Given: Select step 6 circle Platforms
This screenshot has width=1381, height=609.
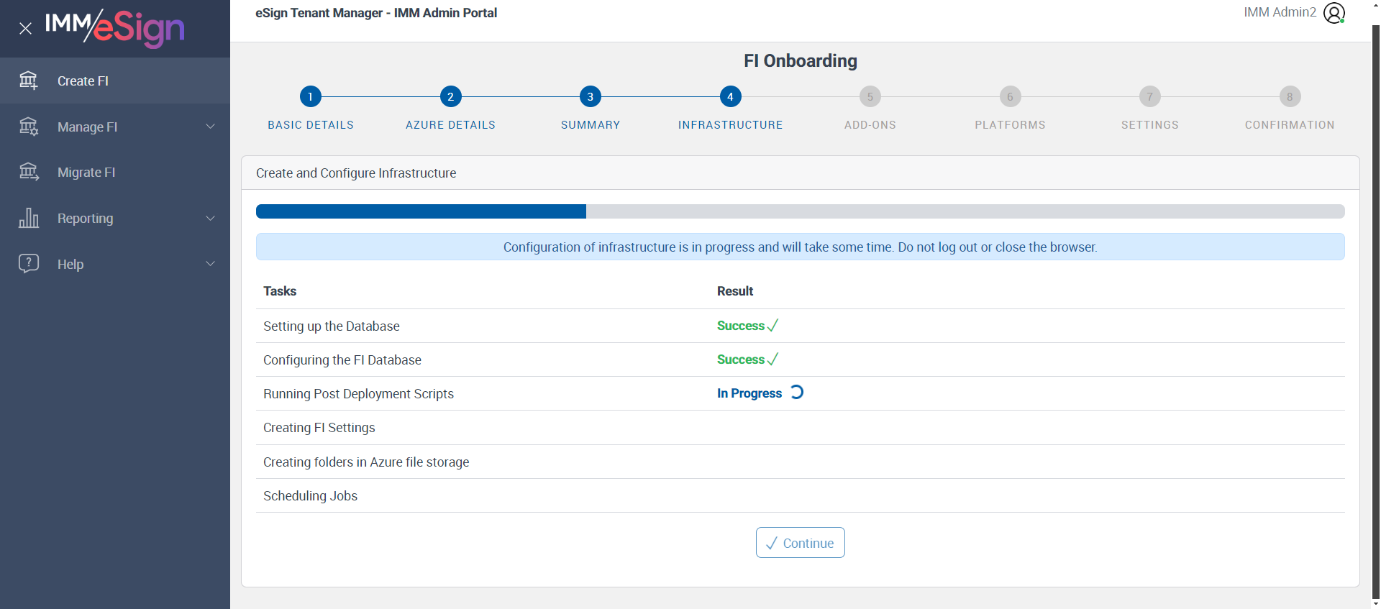Looking at the screenshot, I should click(x=1010, y=96).
